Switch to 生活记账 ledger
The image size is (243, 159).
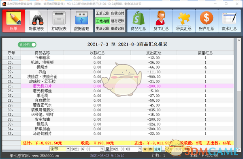[x=102, y=28]
